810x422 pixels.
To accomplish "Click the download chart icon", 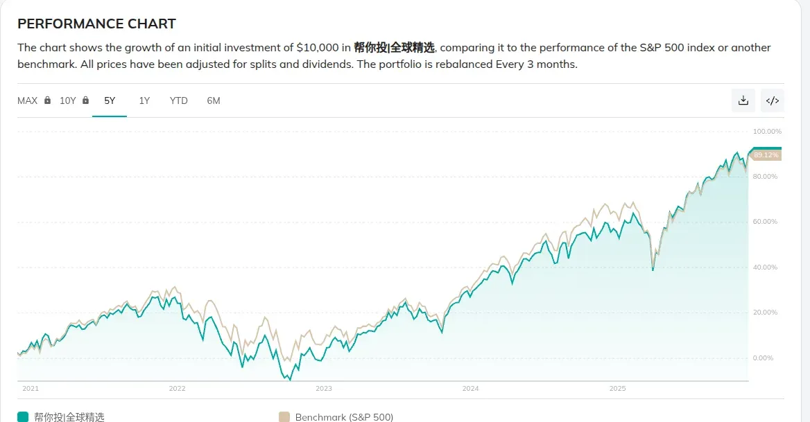I will (743, 100).
